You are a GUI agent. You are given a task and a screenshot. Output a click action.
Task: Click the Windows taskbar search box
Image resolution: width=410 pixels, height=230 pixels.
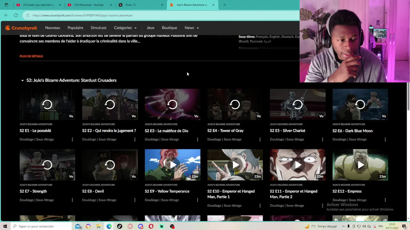point(42,226)
